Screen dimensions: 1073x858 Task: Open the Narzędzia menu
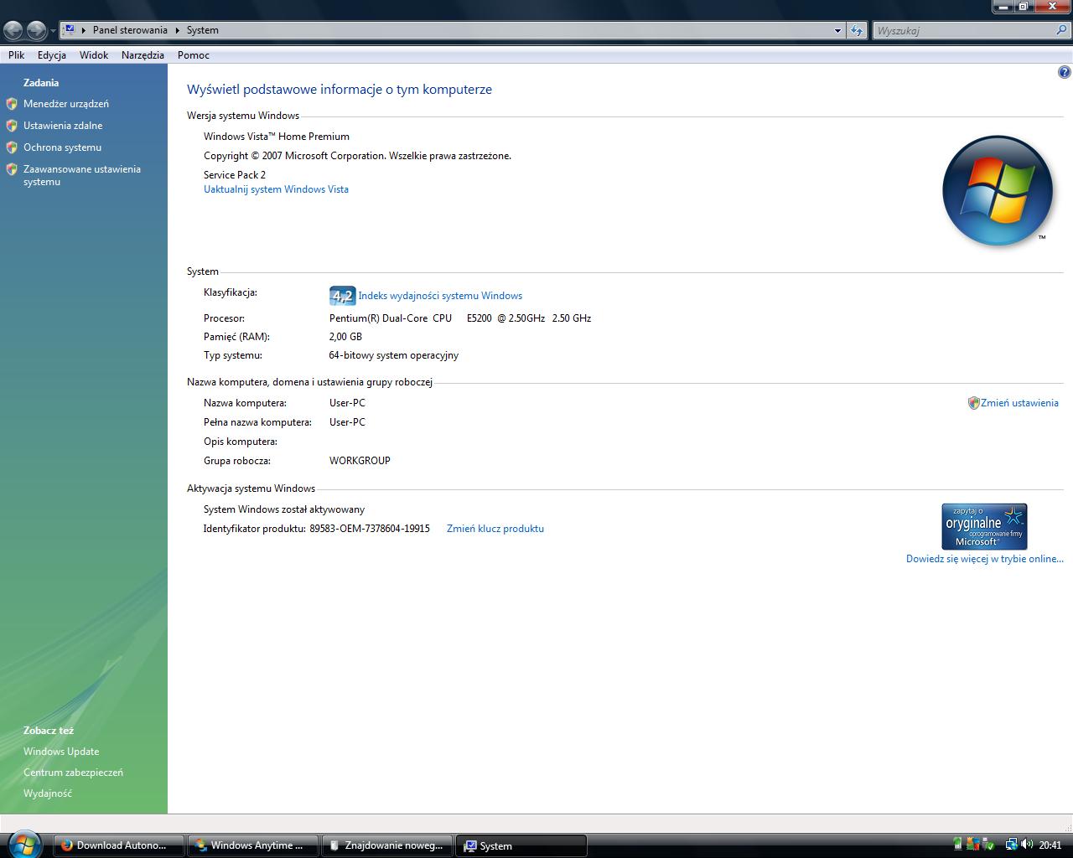click(143, 55)
